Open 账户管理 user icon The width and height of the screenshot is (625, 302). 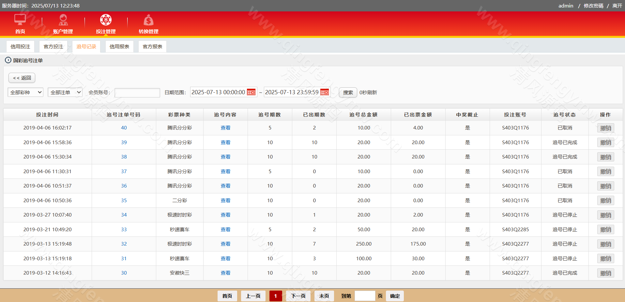(63, 20)
